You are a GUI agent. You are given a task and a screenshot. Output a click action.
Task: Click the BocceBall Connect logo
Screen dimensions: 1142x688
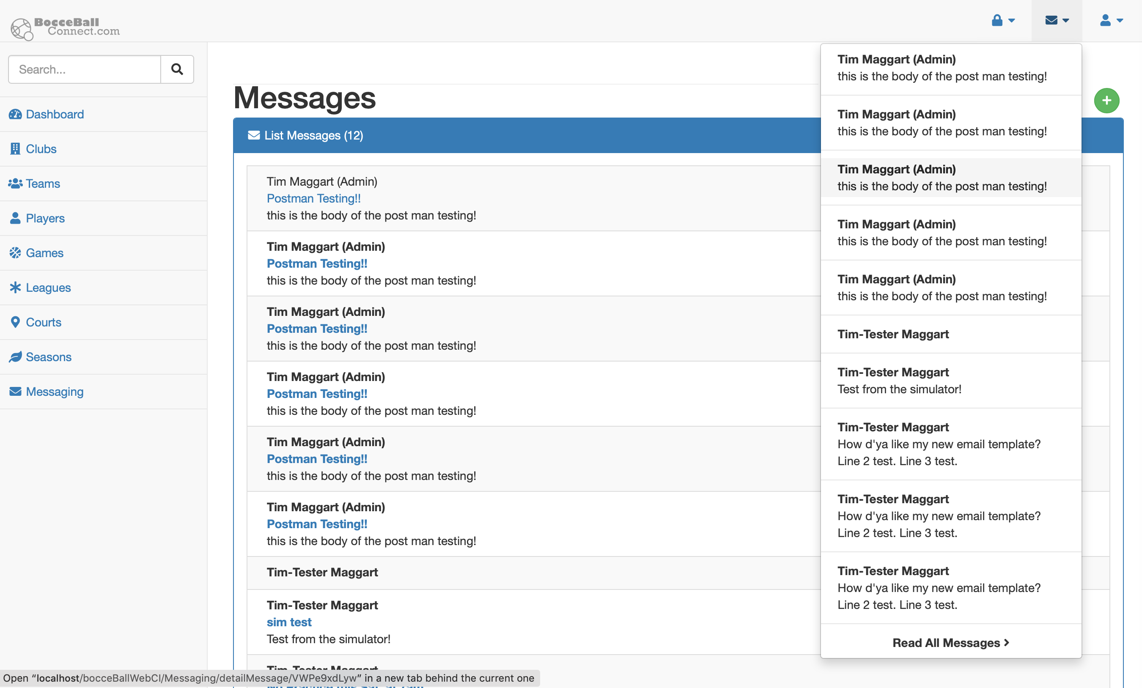65,27
